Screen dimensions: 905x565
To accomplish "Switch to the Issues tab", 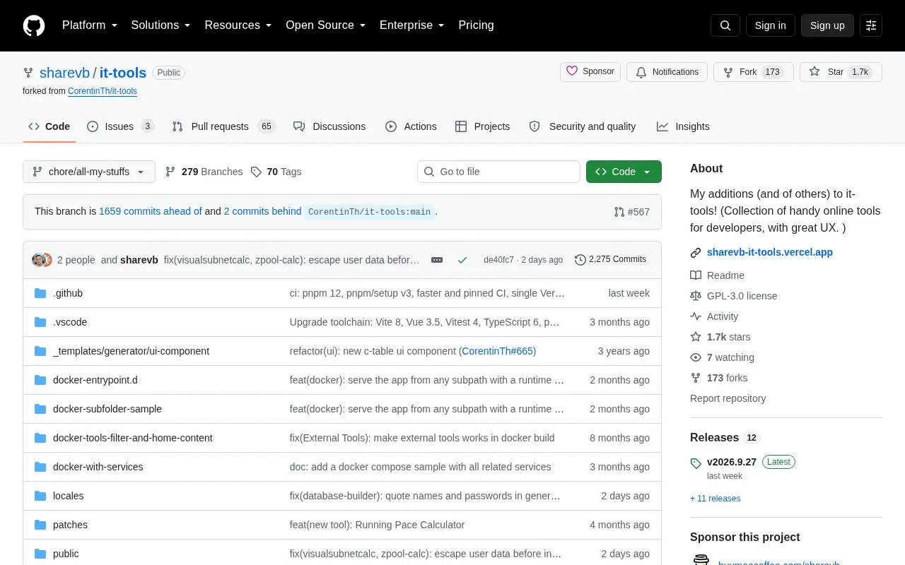I will [x=120, y=126].
